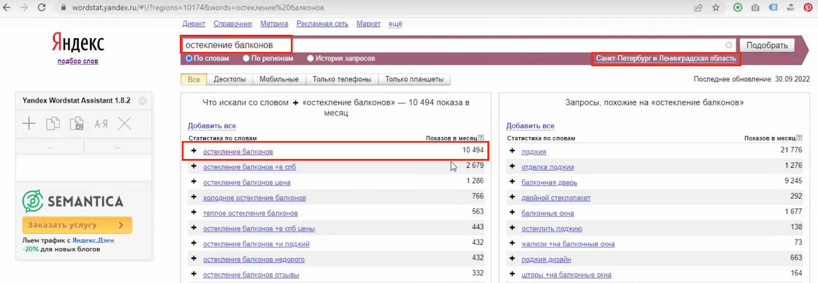The width and height of the screenshot is (818, 283).
Task: Open Wordstat Assistant settings gear
Action: point(143,101)
